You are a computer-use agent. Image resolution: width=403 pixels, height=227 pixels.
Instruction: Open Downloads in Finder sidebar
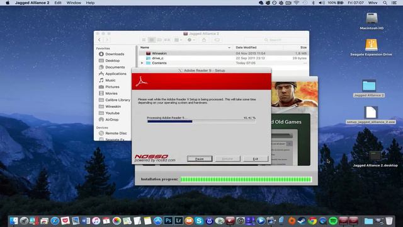tap(111, 54)
